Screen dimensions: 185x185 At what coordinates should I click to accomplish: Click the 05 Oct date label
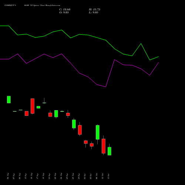(x=91, y=176)
